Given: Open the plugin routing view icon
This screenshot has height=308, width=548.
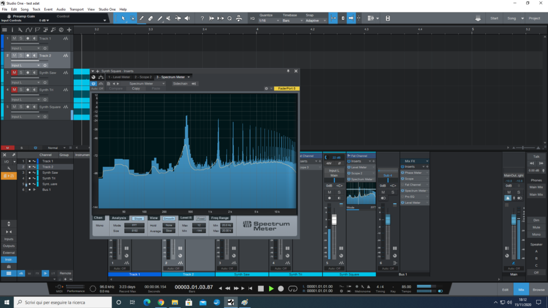Looking at the screenshot, I should pyautogui.click(x=101, y=77).
